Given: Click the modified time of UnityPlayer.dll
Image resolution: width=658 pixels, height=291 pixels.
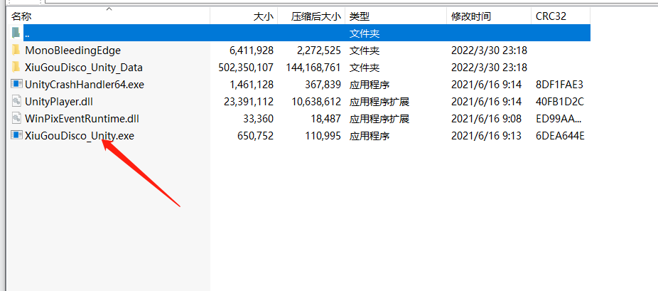Looking at the screenshot, I should [486, 102].
